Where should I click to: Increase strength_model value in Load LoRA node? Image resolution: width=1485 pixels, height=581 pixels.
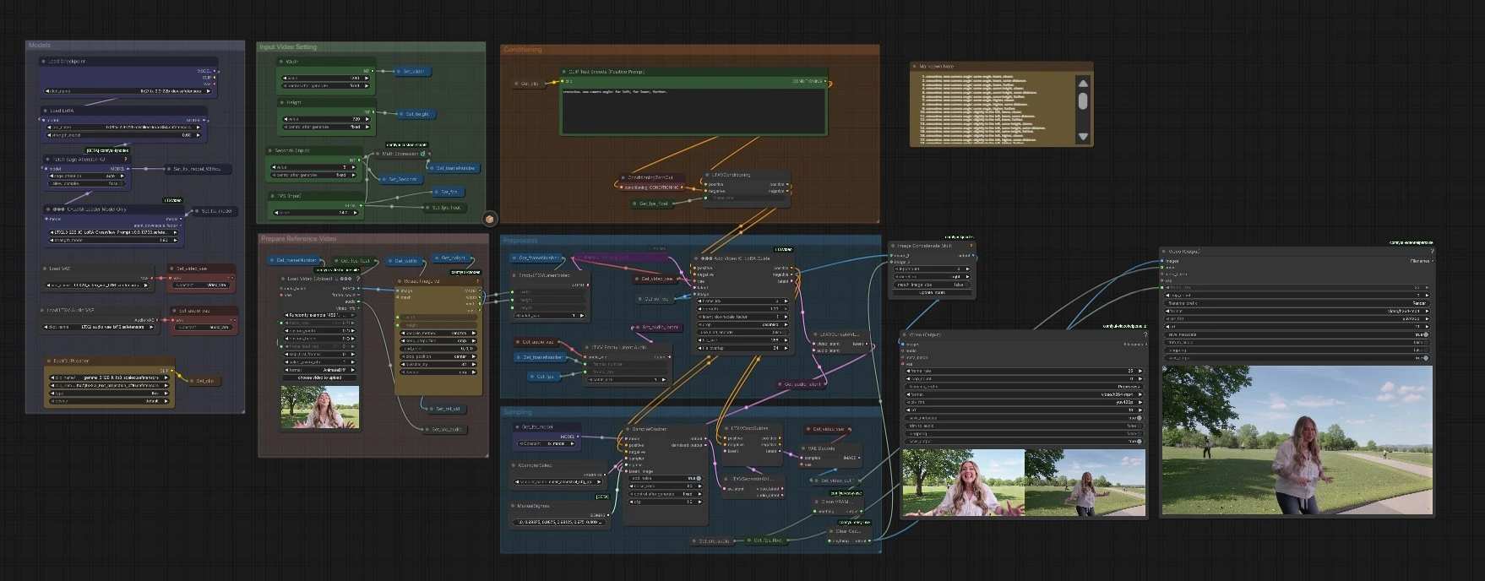pos(199,135)
